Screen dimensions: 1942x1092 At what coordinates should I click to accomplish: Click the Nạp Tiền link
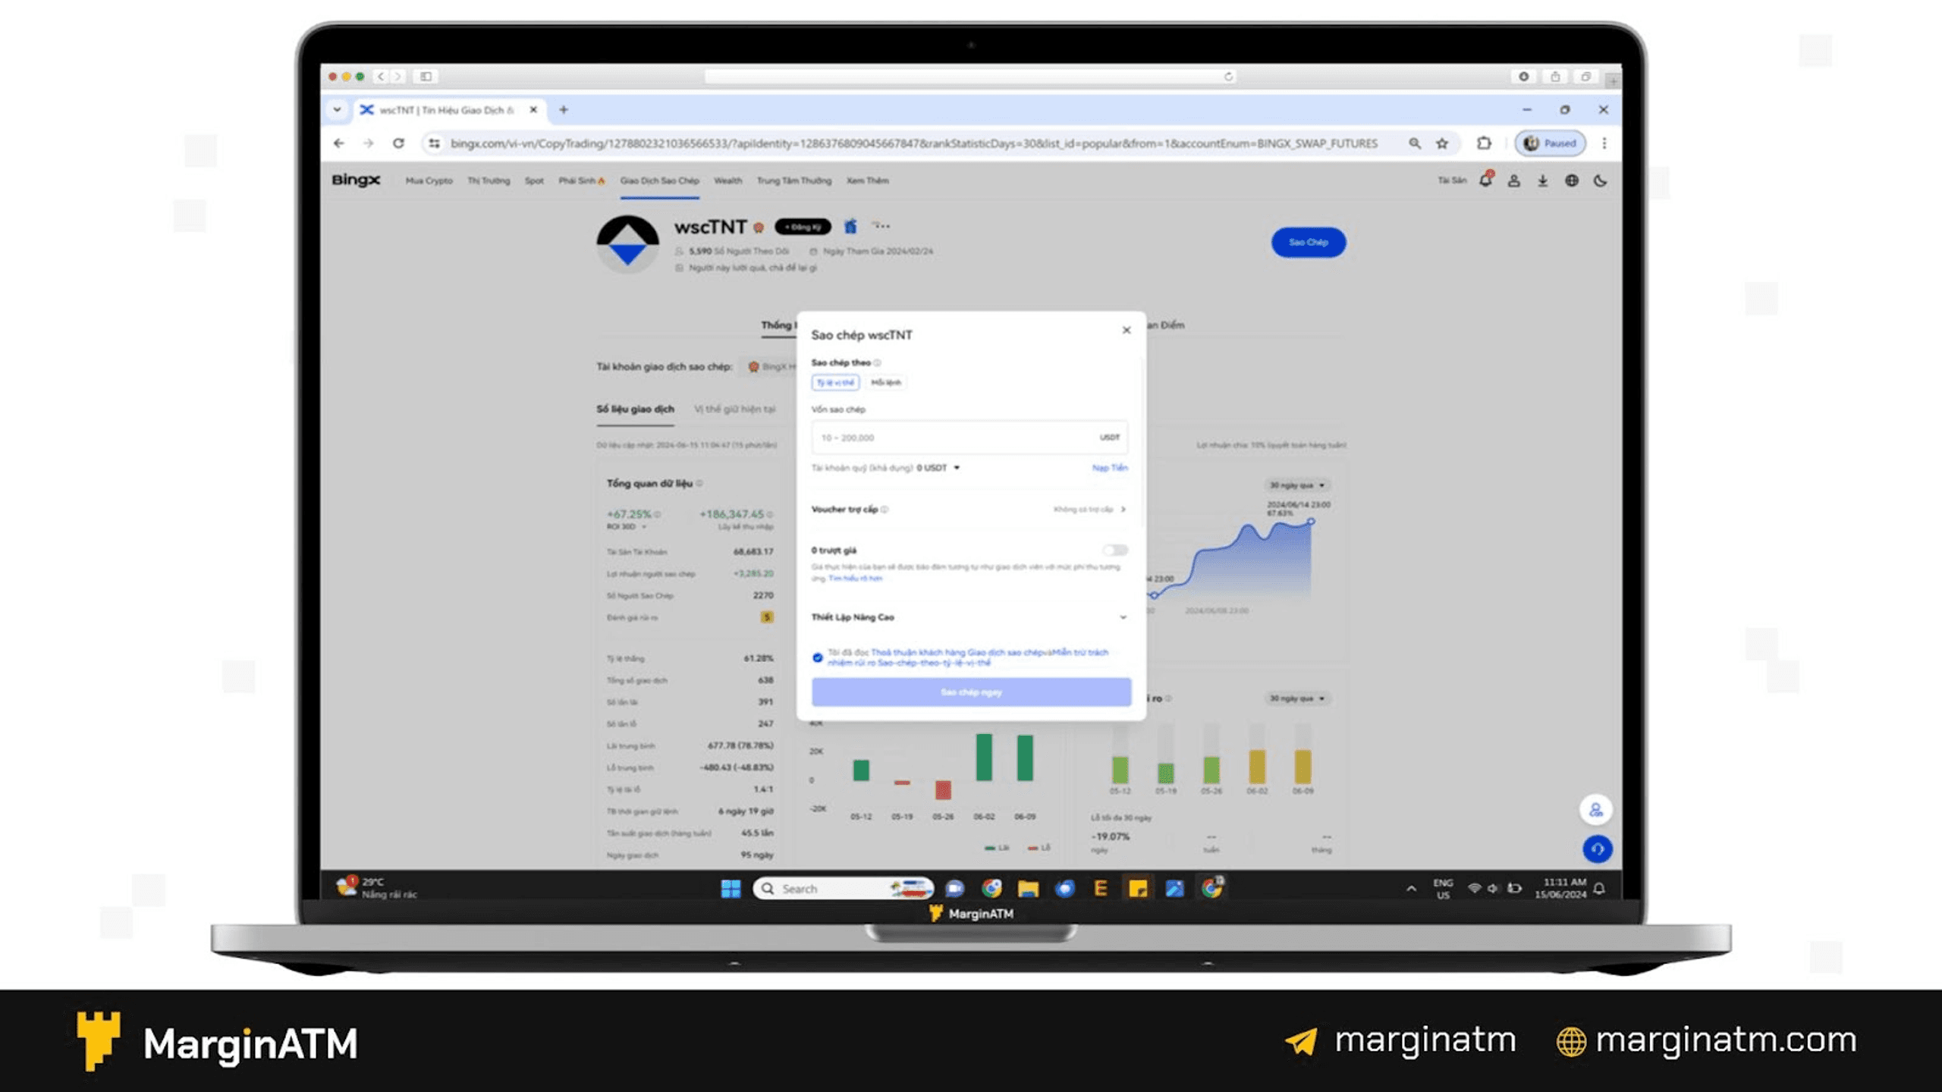(1110, 468)
